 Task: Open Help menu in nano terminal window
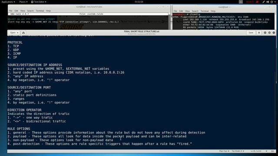48,11
